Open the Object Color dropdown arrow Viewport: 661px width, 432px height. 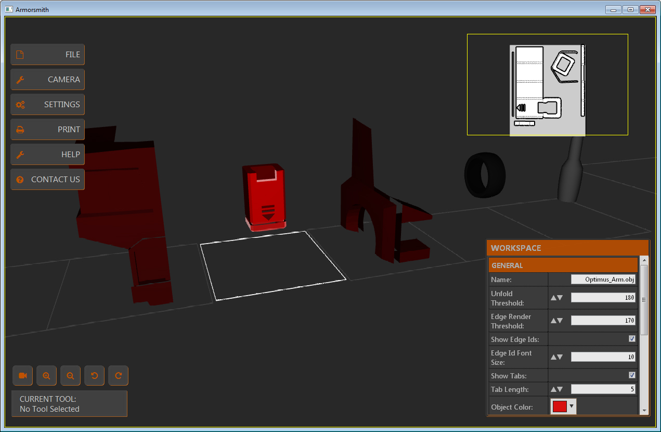click(x=572, y=406)
